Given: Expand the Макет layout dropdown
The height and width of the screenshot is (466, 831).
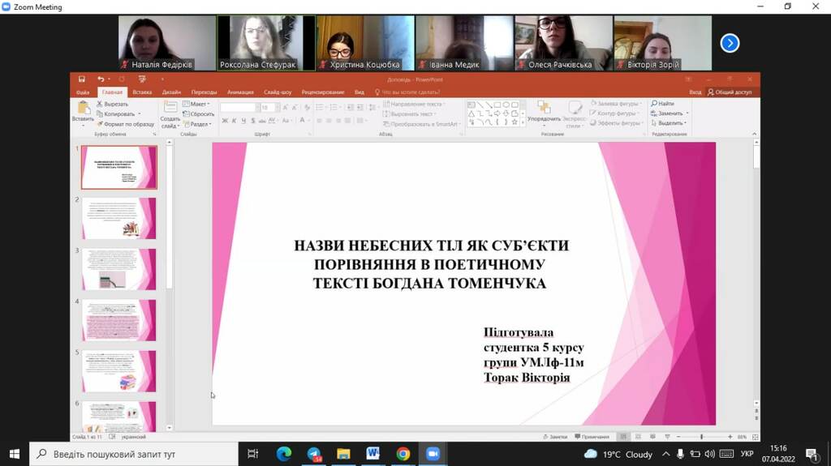Looking at the screenshot, I should (196, 105).
